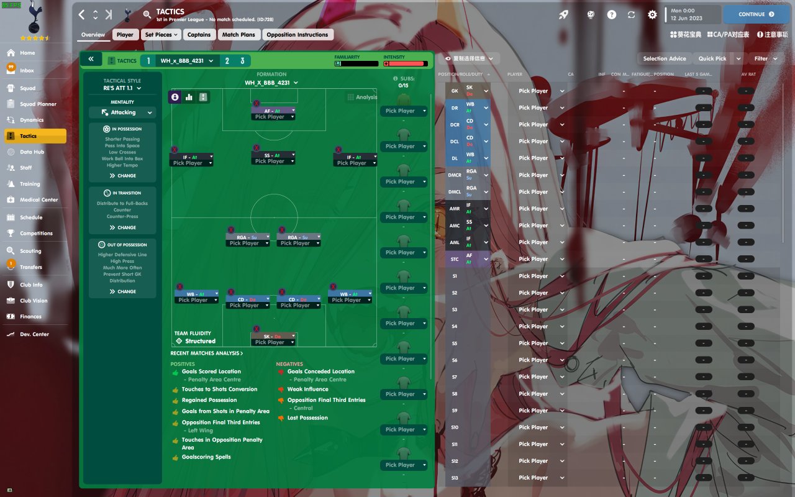
Task: Switch to the Opposition Instructions tab
Action: coord(298,35)
